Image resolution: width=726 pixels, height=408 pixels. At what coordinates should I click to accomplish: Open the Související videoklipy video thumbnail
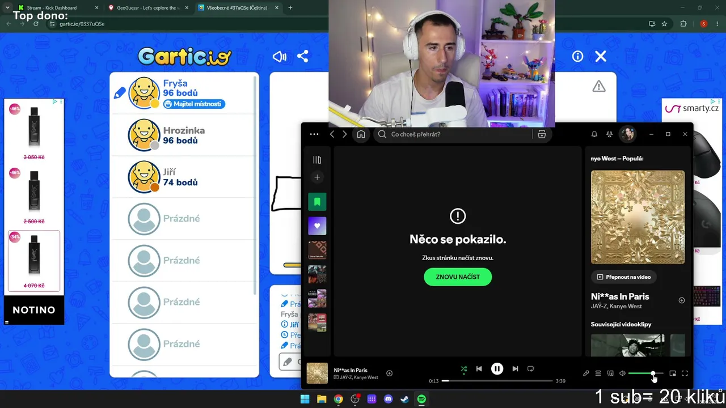[x=627, y=345]
